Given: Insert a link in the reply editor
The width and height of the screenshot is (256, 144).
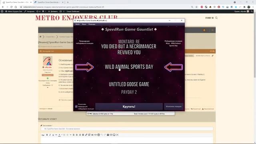Looking at the screenshot, I should coord(86,135).
